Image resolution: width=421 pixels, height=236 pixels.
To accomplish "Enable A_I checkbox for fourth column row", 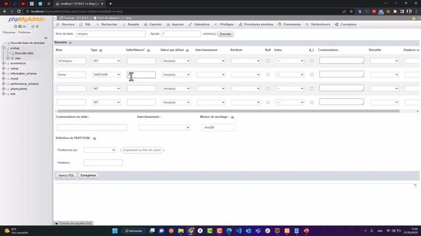I will pyautogui.click(x=312, y=102).
